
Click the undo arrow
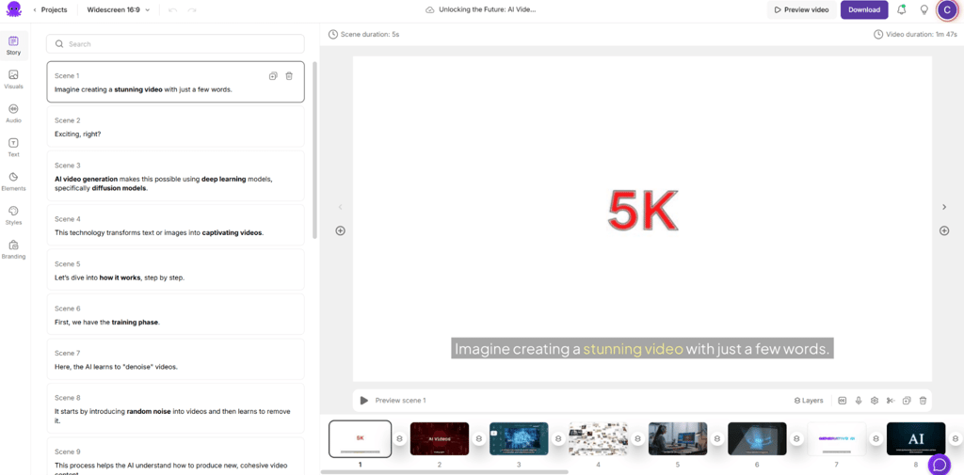[174, 9]
